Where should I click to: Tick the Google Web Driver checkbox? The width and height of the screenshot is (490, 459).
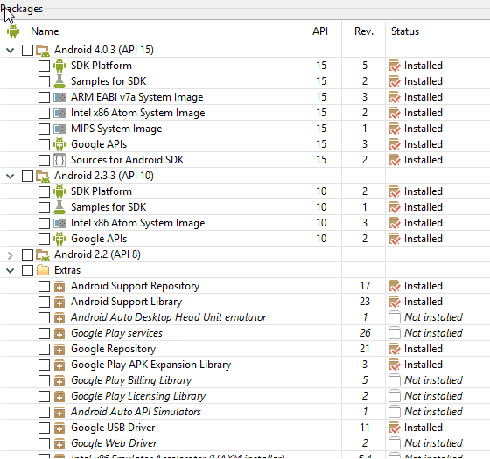[44, 443]
